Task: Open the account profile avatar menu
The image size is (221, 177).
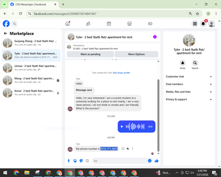Action: (211, 24)
